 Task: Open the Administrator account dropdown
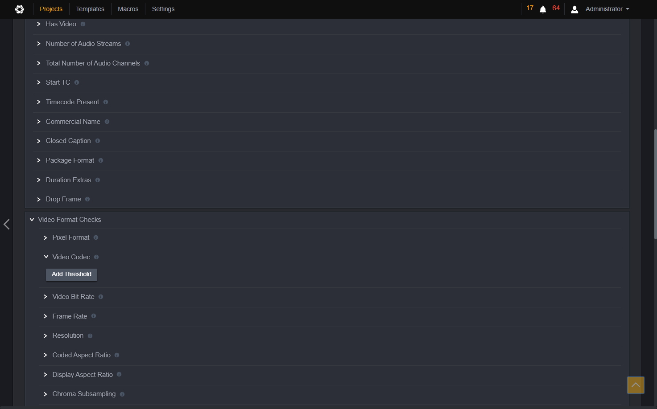point(607,9)
